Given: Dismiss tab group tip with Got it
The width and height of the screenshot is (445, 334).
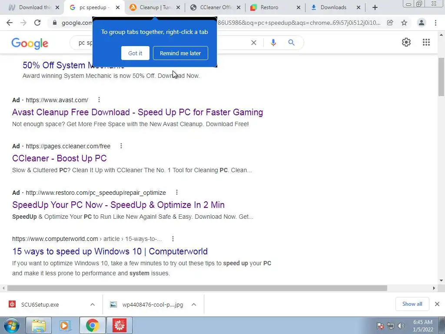Looking at the screenshot, I should click(135, 53).
